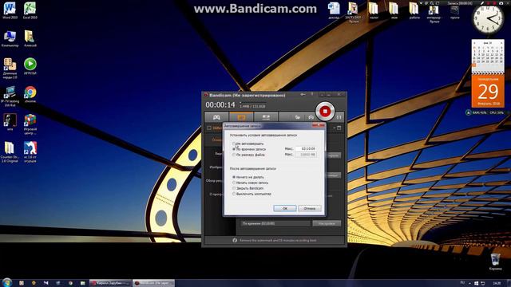511x287 pixels.
Task: Open the Word 2010 desktop shortcut
Action: (10, 10)
